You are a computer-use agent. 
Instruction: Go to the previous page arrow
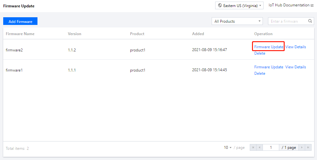click(259, 148)
